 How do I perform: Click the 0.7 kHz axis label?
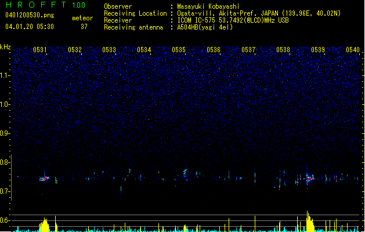pos(5,191)
